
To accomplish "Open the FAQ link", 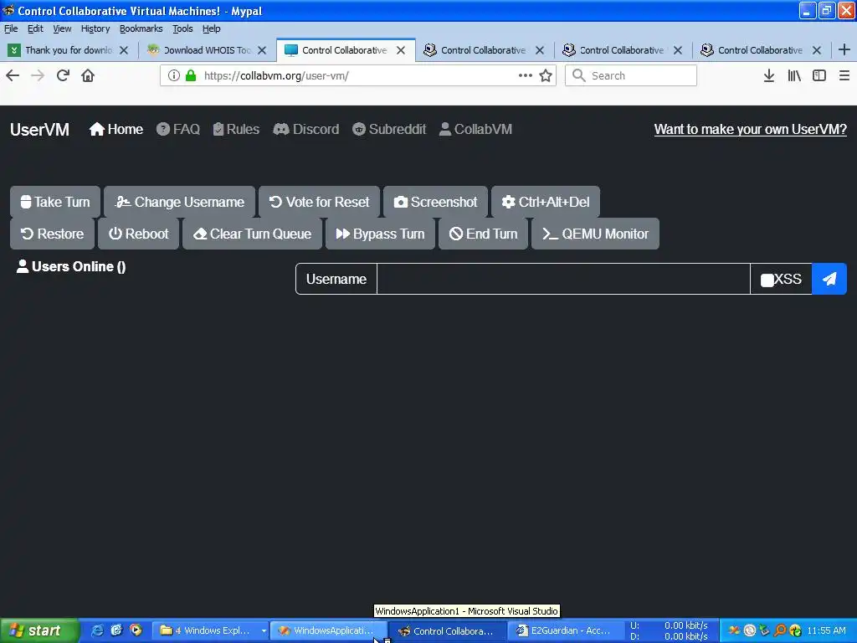I will (x=178, y=129).
